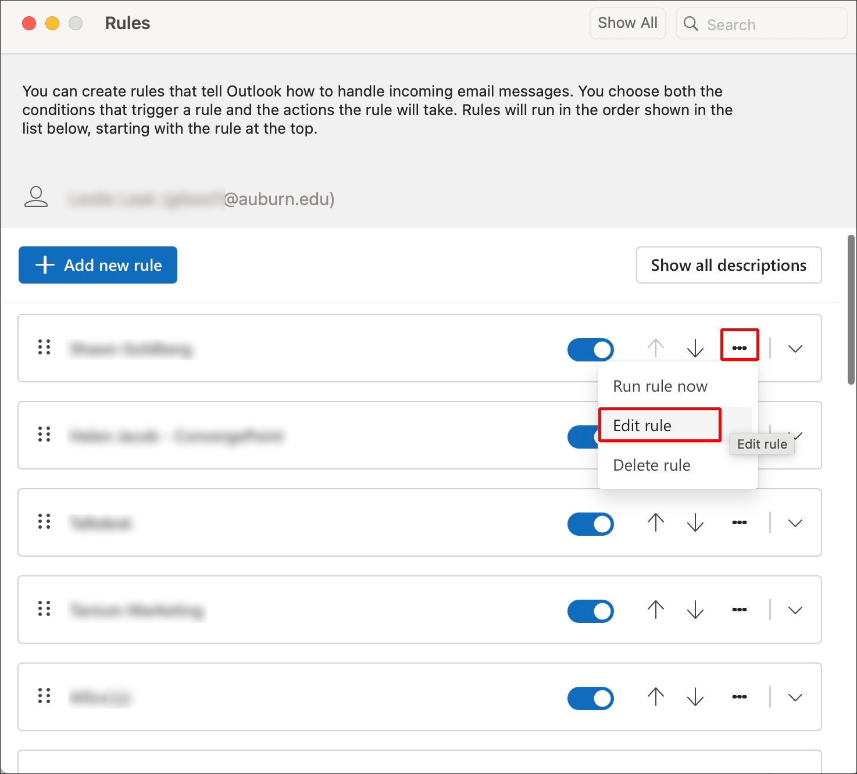The width and height of the screenshot is (857, 774).
Task: Open the fifth rule's more options ellipsis
Action: [x=740, y=697]
